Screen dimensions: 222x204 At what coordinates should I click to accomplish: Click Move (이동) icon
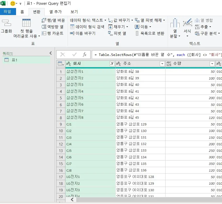[137, 27]
